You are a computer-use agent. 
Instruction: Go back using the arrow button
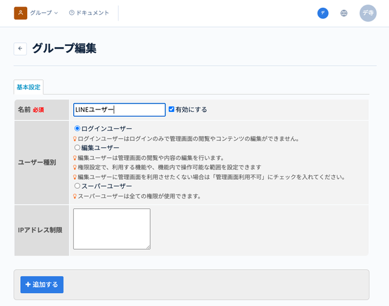pyautogui.click(x=20, y=49)
